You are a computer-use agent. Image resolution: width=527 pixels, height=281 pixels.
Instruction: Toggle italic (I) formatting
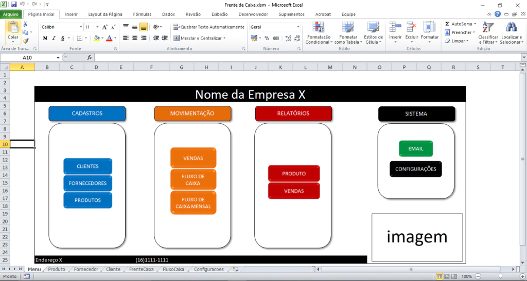[x=54, y=38]
